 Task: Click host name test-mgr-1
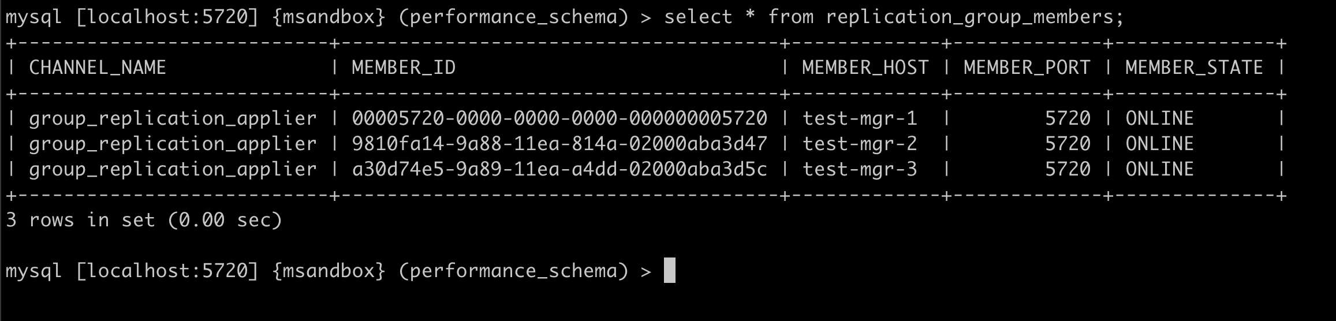[860, 119]
